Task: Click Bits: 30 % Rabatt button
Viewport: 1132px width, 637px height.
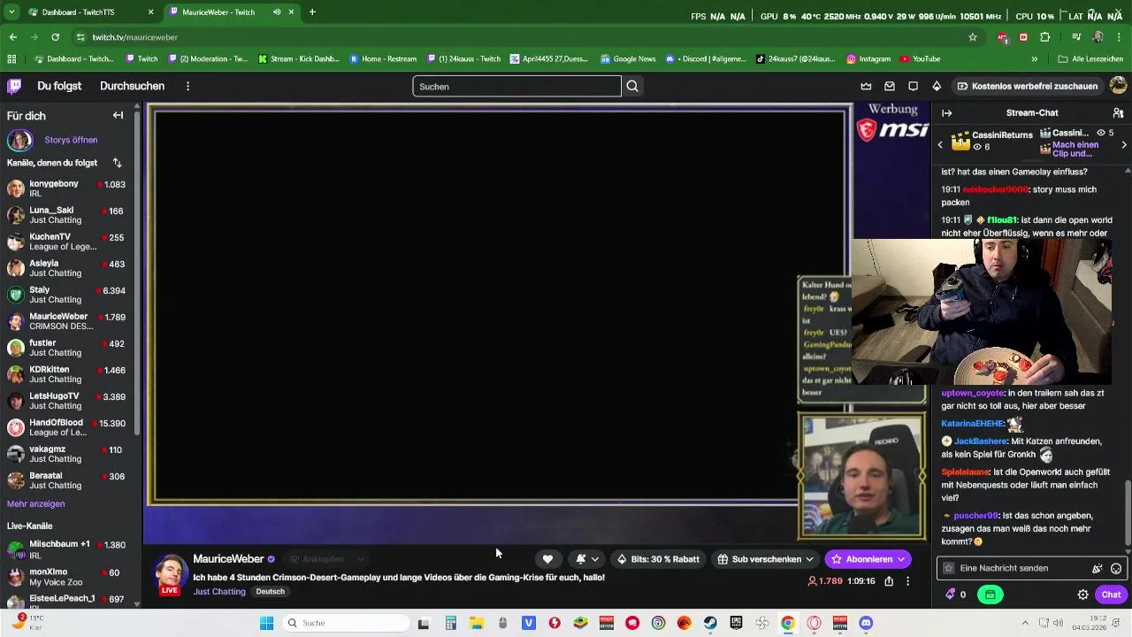Action: (x=658, y=559)
